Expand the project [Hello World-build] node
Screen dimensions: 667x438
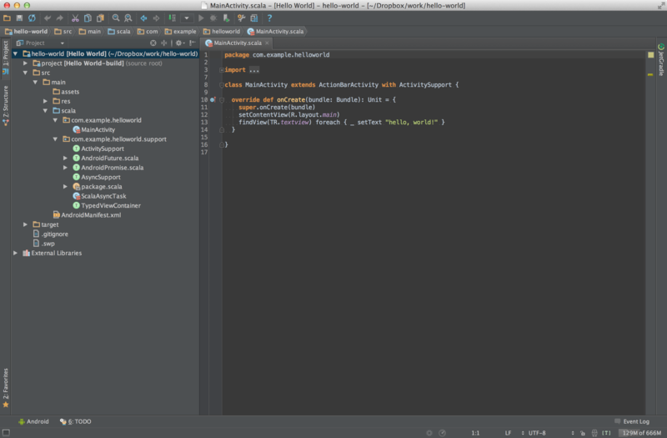click(25, 63)
